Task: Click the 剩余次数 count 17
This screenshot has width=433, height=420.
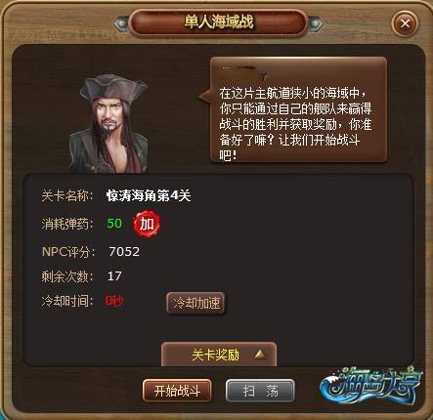Action: (x=114, y=276)
